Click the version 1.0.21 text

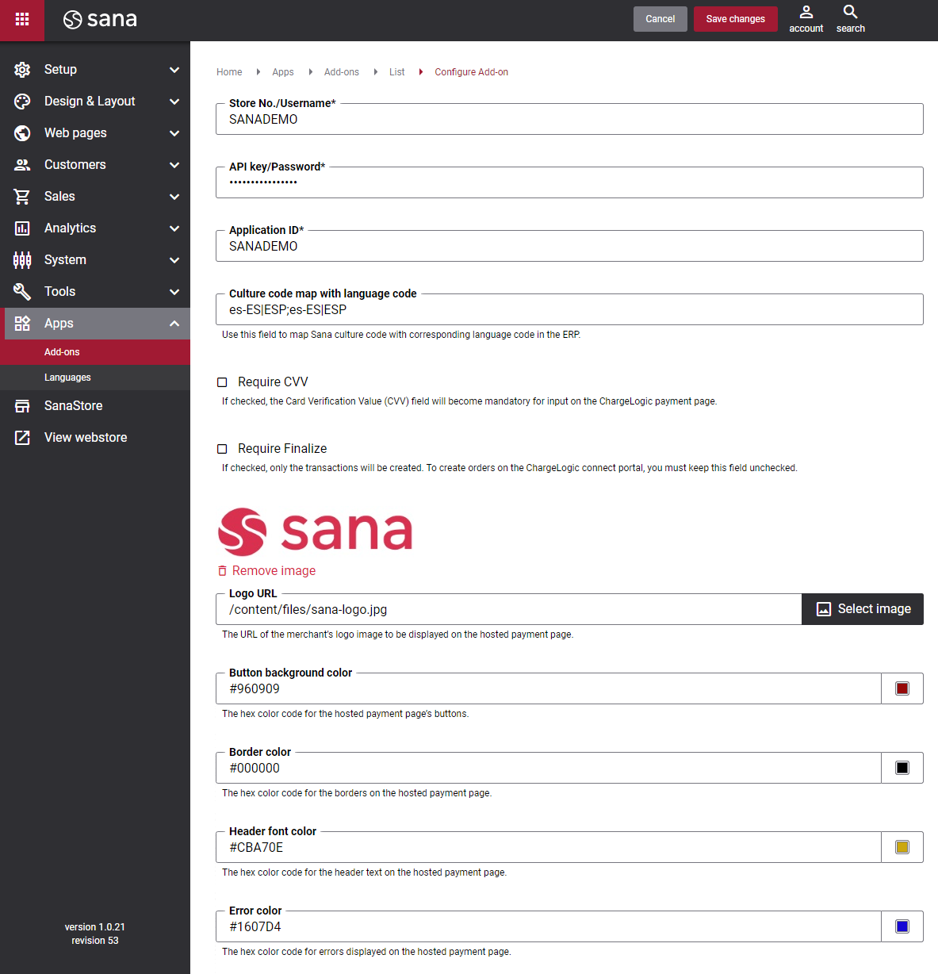95,927
